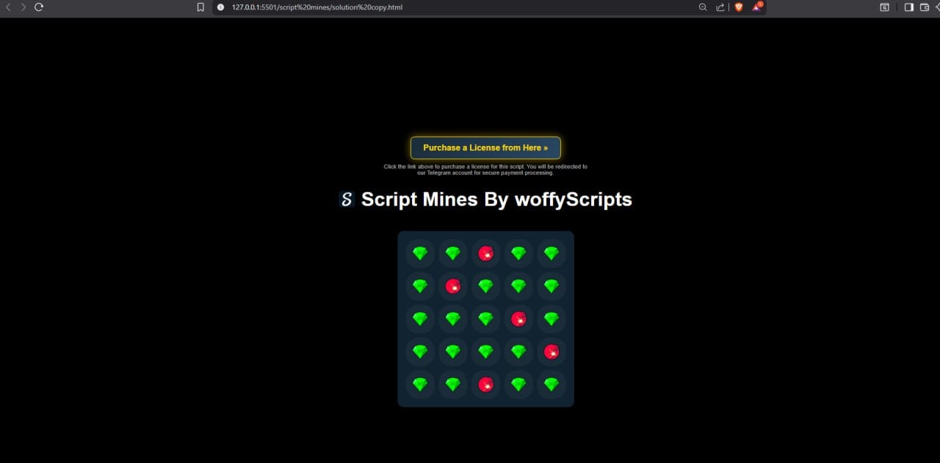Screen dimensions: 940x463
Task: Click the red mine in the top row
Action: 485,253
